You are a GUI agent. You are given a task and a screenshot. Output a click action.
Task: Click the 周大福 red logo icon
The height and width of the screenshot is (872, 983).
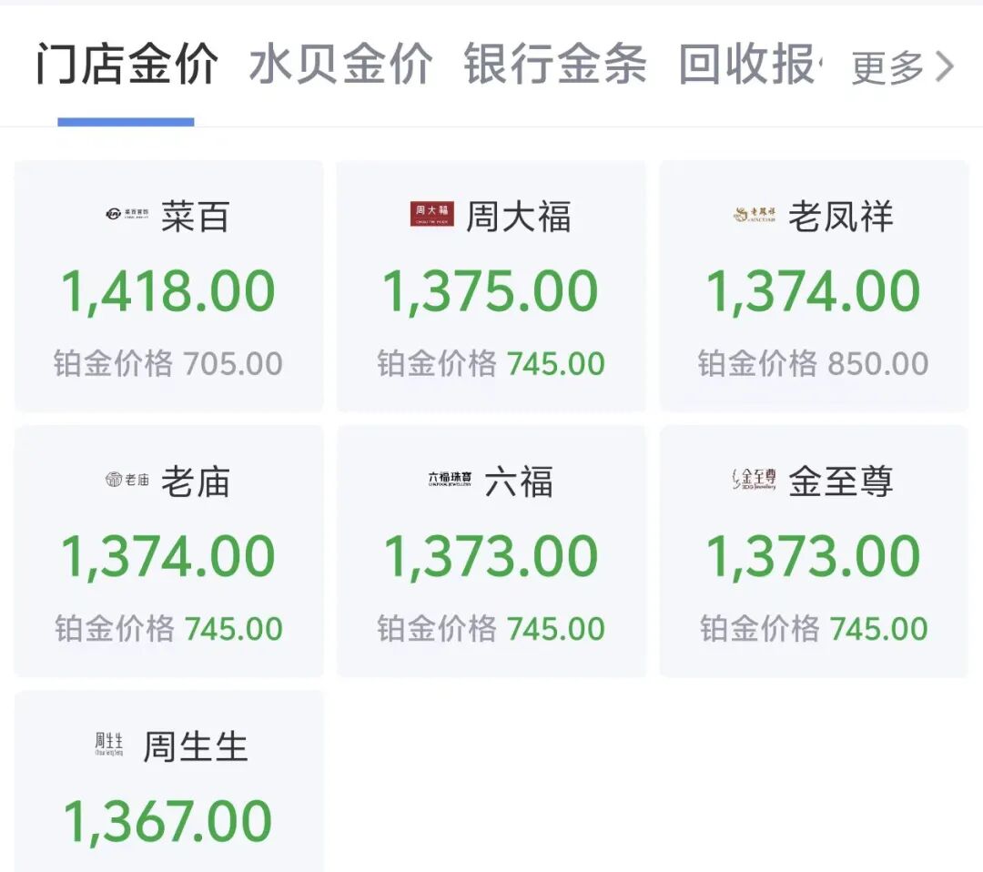[x=431, y=215]
